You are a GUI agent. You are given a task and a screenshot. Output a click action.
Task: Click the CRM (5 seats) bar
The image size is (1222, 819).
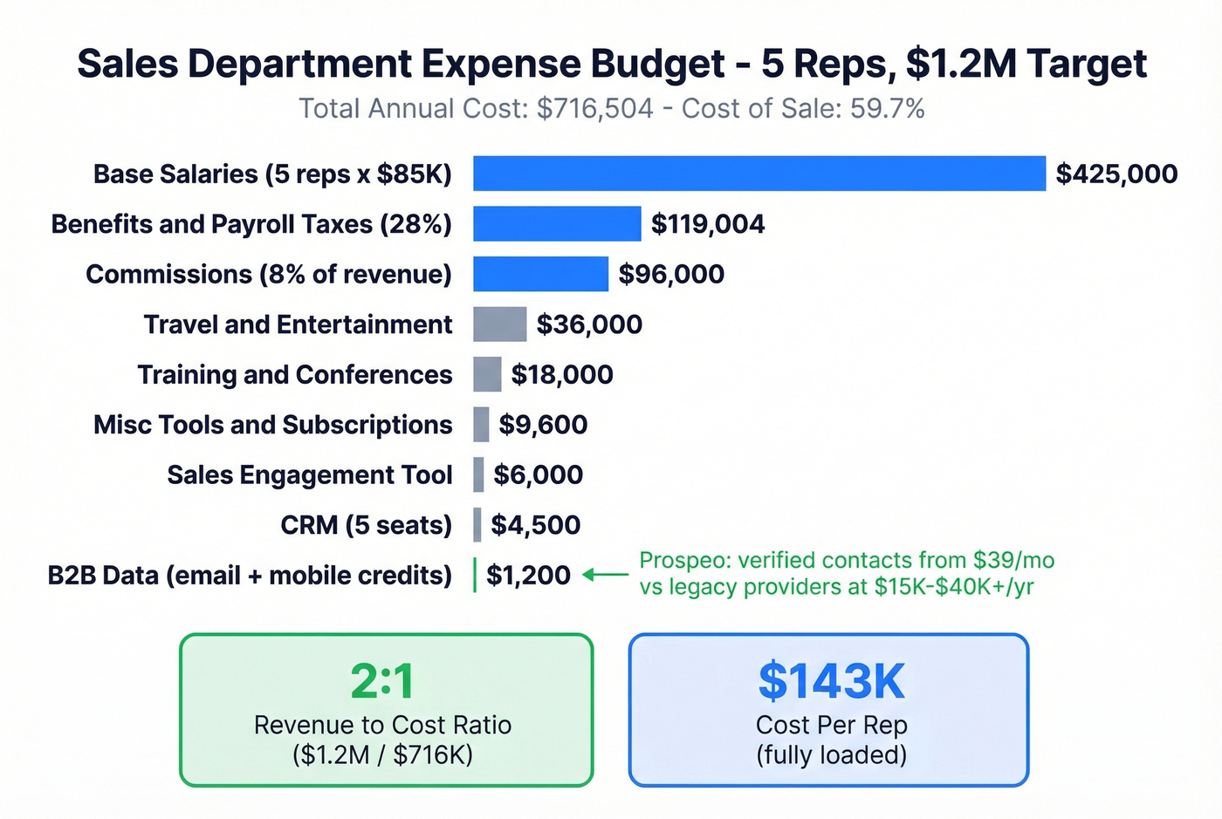click(x=478, y=524)
